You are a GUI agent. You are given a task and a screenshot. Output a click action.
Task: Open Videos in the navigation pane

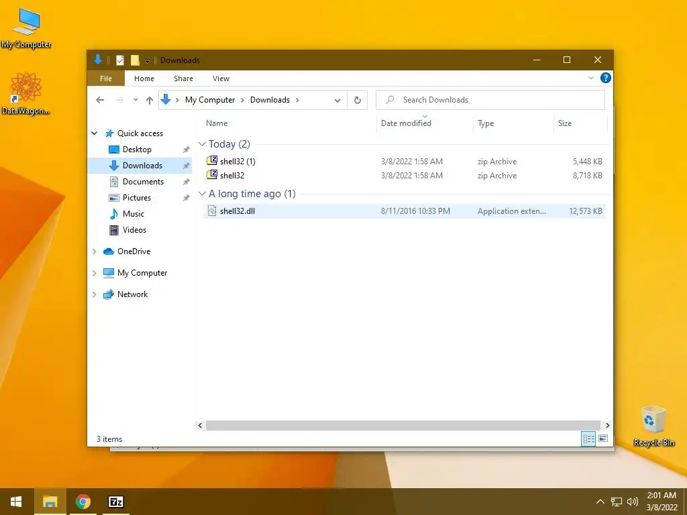pos(134,230)
